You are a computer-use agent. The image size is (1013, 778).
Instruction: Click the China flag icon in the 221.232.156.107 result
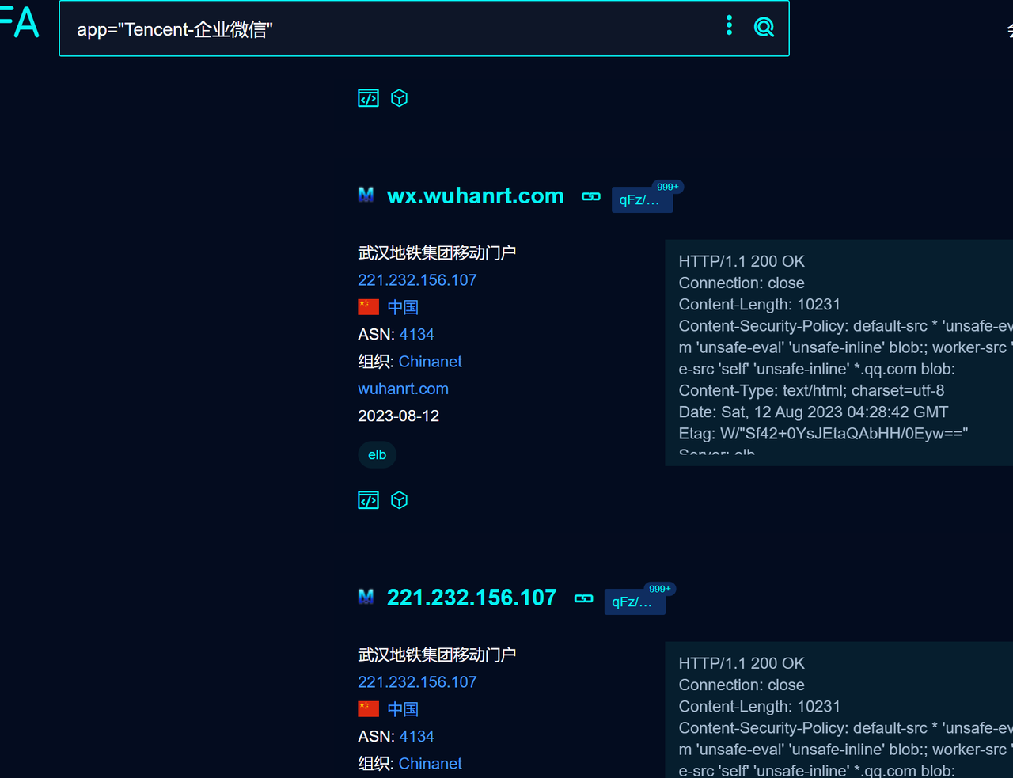(368, 708)
